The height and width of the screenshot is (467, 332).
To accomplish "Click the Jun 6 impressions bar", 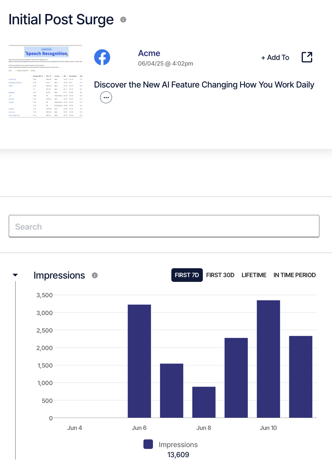I will coord(139,361).
